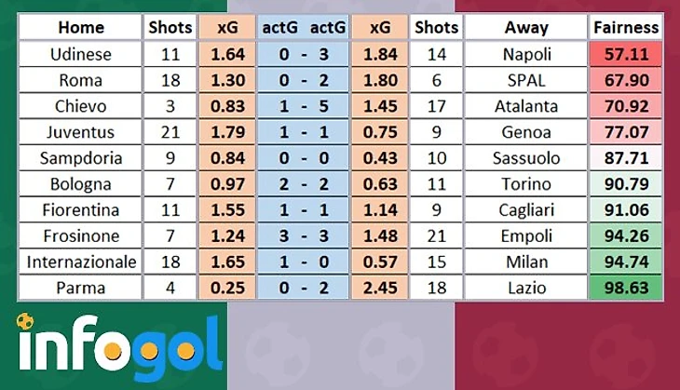Select the Away column header
The image size is (680, 390).
click(x=526, y=28)
